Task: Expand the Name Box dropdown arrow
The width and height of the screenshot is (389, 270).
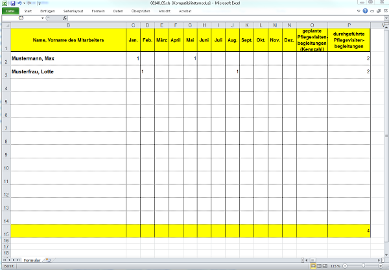Action: click(43, 18)
